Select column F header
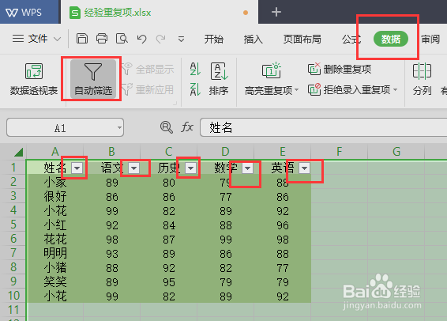This screenshot has height=321, width=447. coord(339,152)
